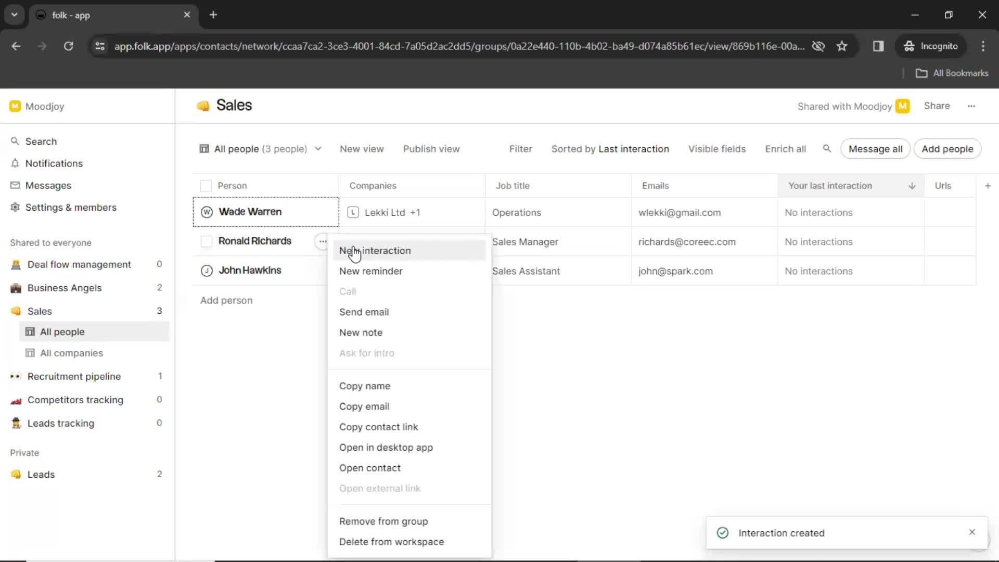The image size is (999, 562).
Task: Click the Add people button
Action: pyautogui.click(x=947, y=148)
